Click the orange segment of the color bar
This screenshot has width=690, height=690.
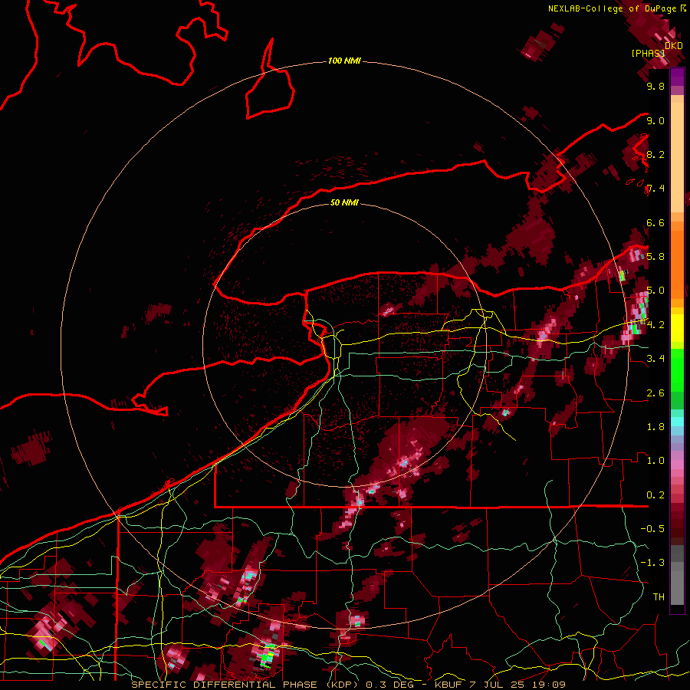tap(677, 264)
